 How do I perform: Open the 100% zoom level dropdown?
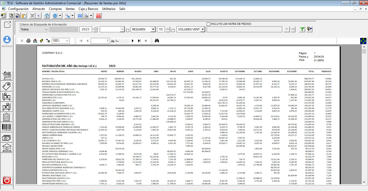[x=61, y=41]
